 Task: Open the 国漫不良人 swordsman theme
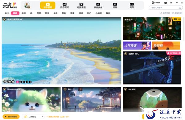152,68
